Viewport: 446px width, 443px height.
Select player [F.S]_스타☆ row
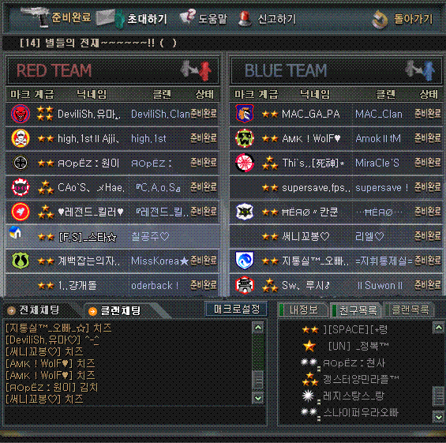tap(113, 236)
